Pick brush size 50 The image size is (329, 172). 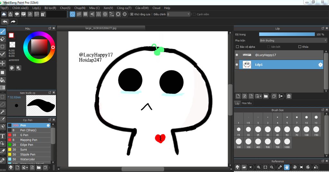coord(287,131)
